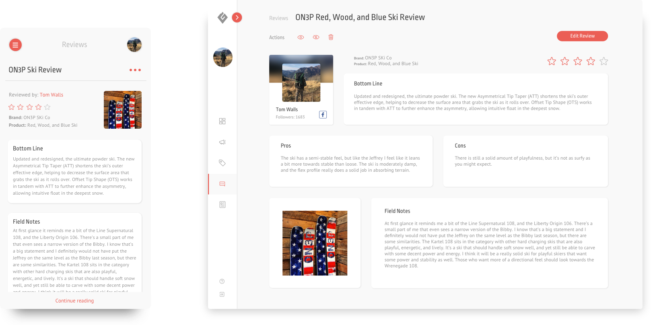Open the dashboard grid icon in sidebar
The image size is (655, 325).
[x=222, y=121]
